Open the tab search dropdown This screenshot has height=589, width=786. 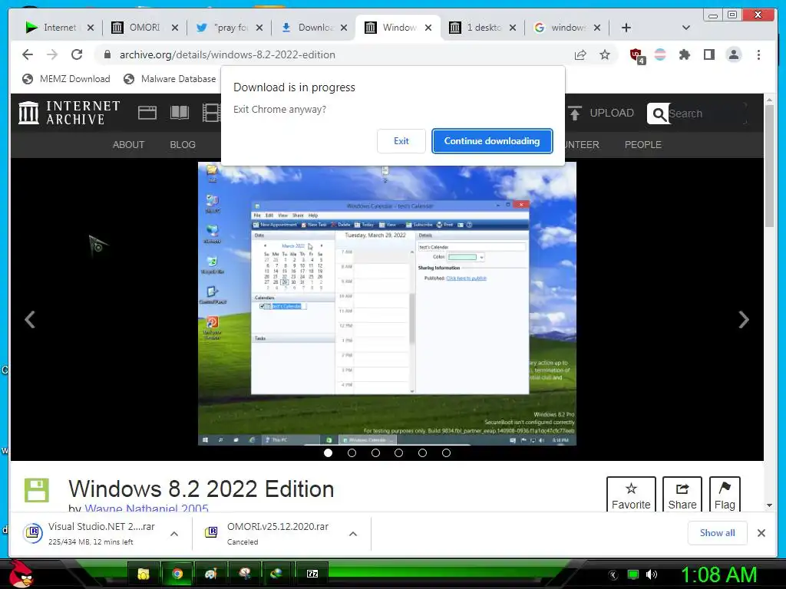point(686,28)
